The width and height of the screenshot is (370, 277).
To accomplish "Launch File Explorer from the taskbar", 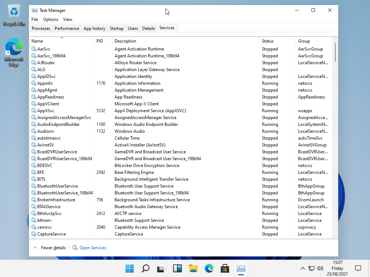I will point(193,268).
